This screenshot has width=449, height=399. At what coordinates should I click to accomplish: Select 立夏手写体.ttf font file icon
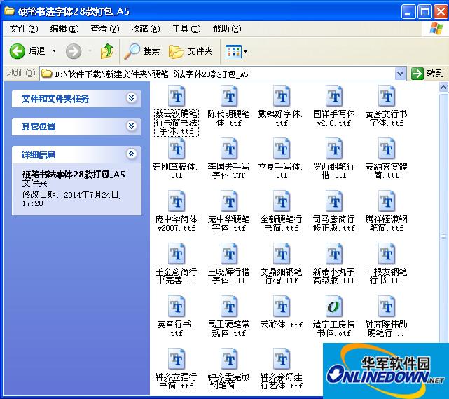(x=282, y=149)
